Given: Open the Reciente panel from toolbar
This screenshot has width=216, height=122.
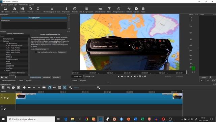Looking at the screenshot, I should pos(75,10).
